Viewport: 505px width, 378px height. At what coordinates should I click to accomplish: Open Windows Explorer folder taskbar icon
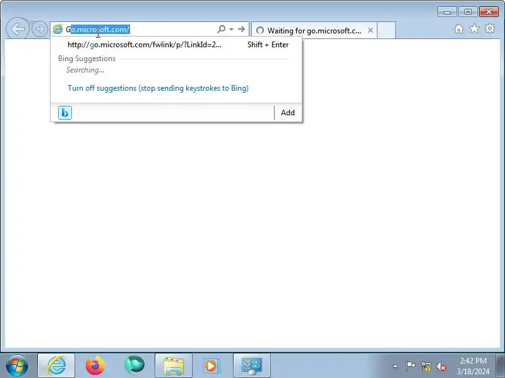173,365
